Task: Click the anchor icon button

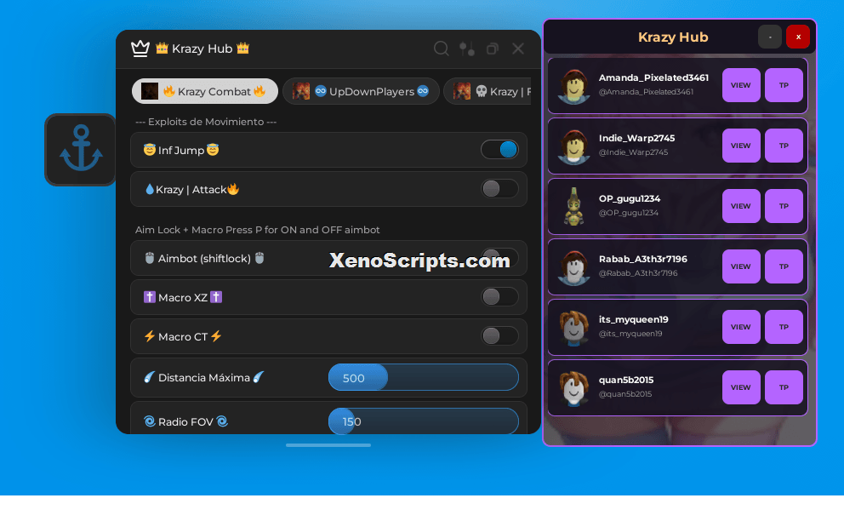Action: click(81, 150)
